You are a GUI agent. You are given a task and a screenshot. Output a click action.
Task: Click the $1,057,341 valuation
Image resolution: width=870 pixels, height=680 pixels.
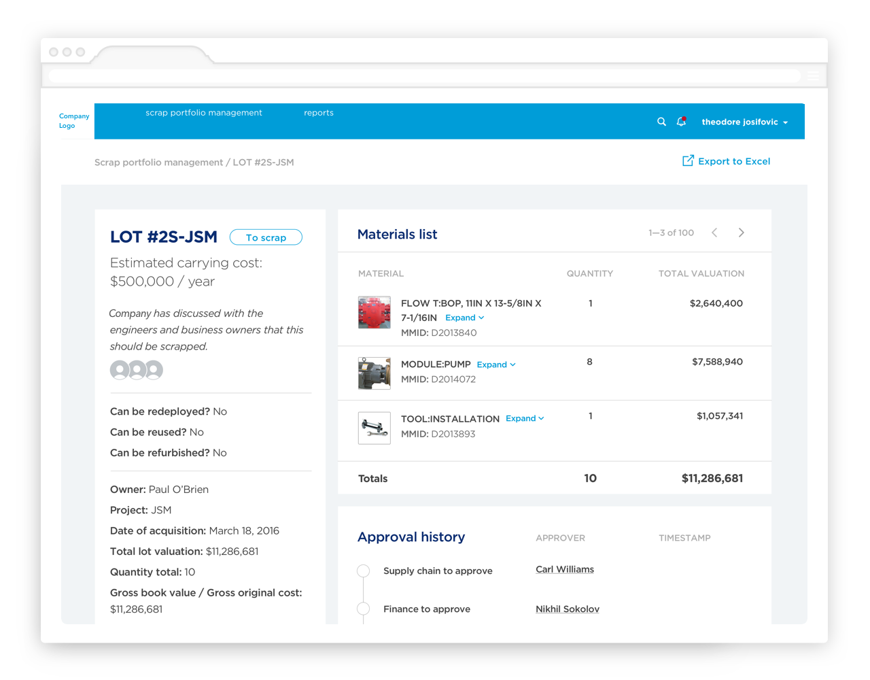720,415
